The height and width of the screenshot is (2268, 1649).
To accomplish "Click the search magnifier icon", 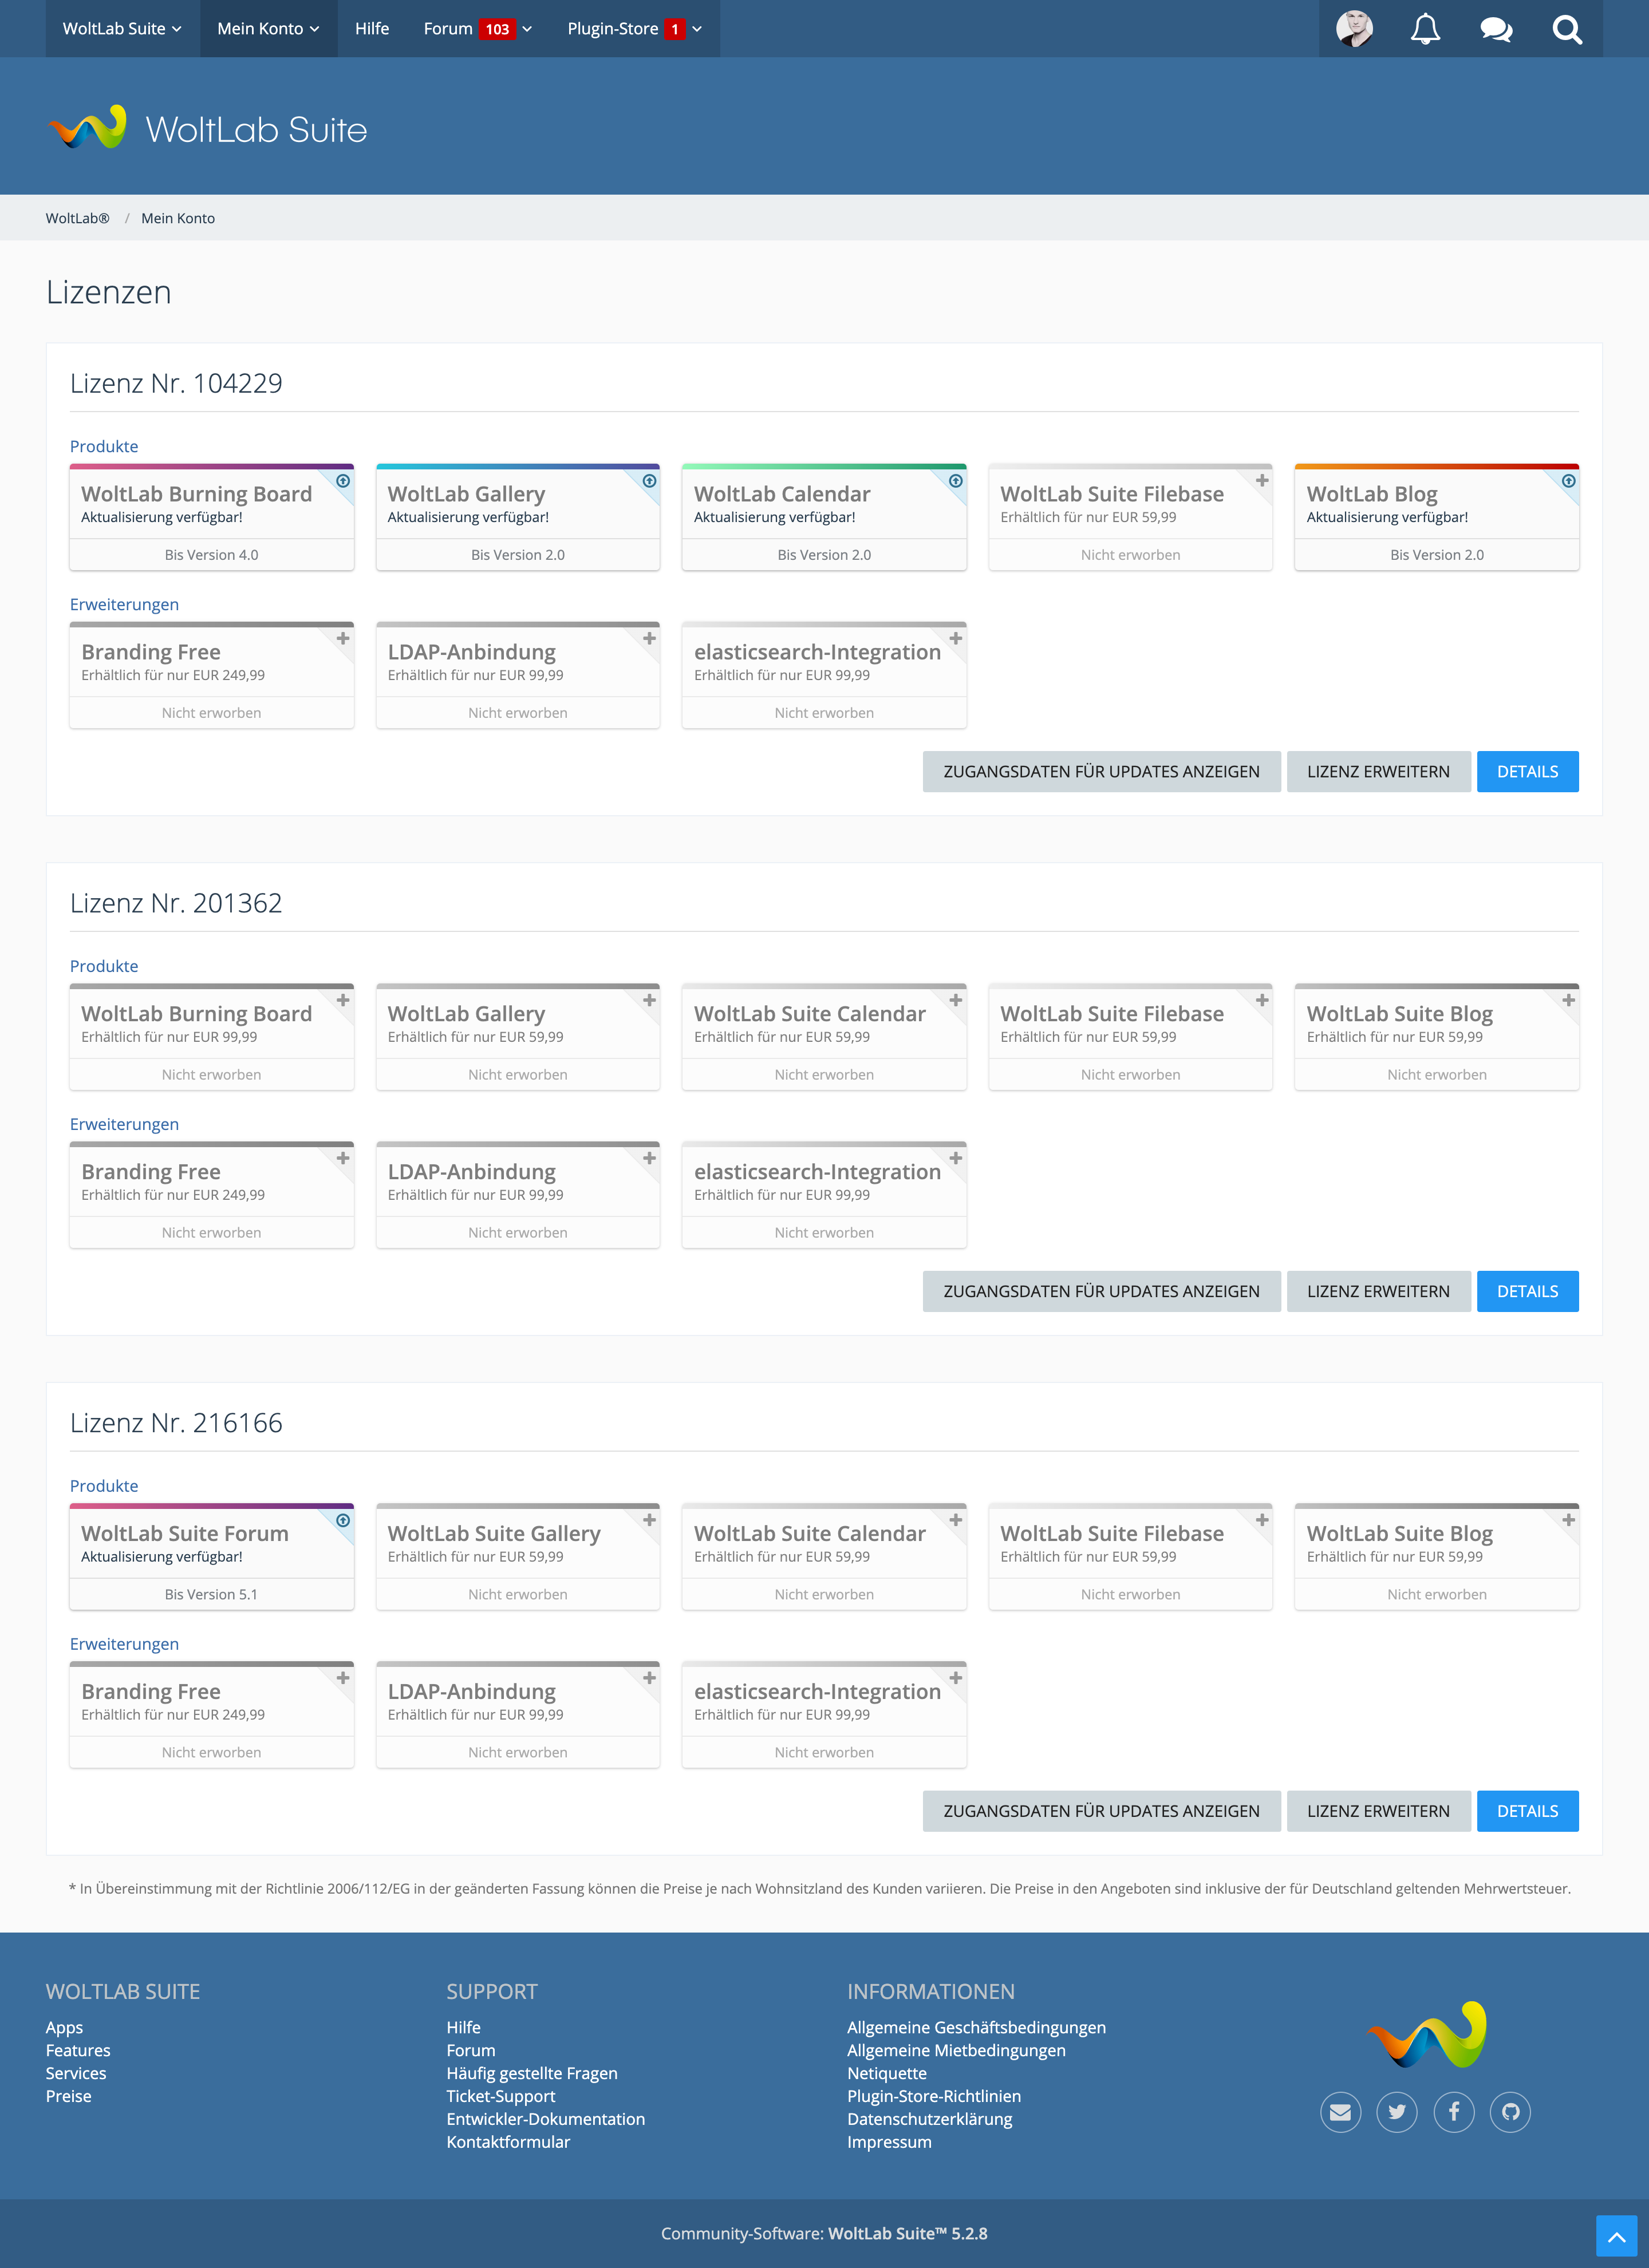I will point(1567,29).
